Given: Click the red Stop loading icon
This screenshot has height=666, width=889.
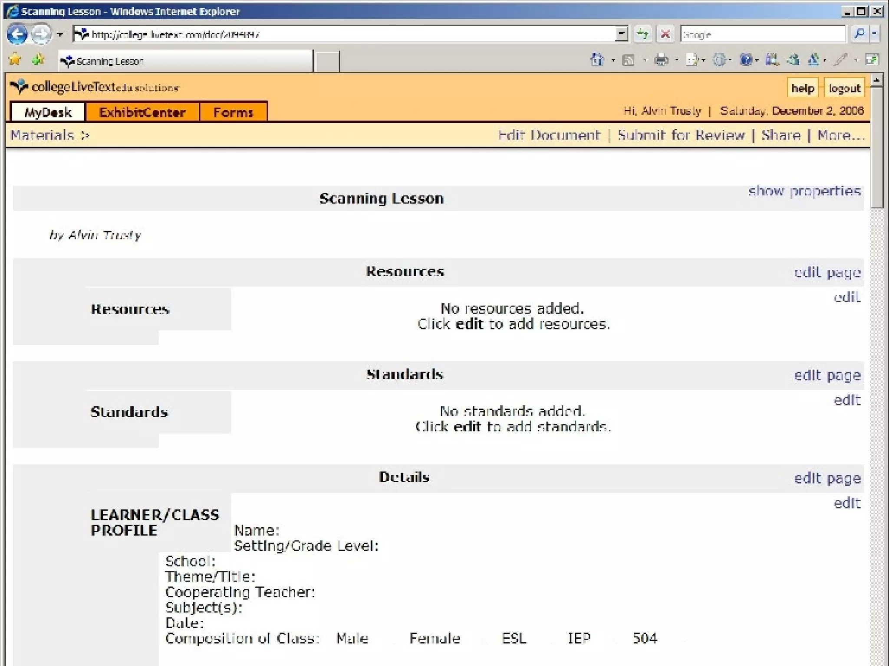Looking at the screenshot, I should [665, 34].
